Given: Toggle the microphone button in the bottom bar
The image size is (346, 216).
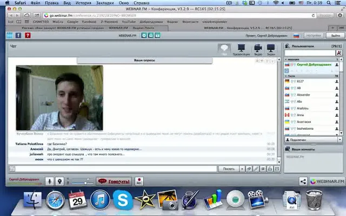Looking at the screenshot, I should [x=49, y=181].
